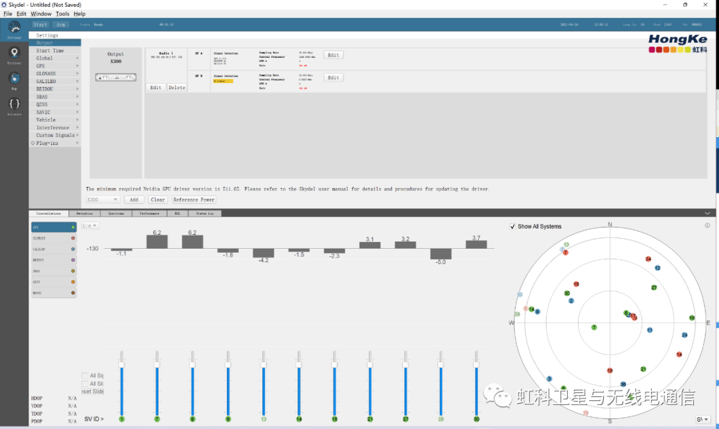Screen dimensions: 719x429
Task: Click SV ID 1 badge below sliders
Action: (122, 419)
